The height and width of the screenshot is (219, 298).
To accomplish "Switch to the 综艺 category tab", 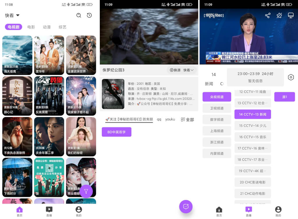I will (x=63, y=27).
